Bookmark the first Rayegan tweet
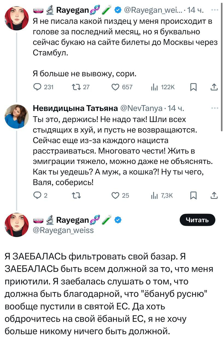224x350 pixels. pyautogui.click(x=193, y=87)
